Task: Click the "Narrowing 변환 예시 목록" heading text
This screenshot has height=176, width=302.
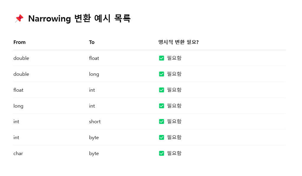Action: coord(79,19)
